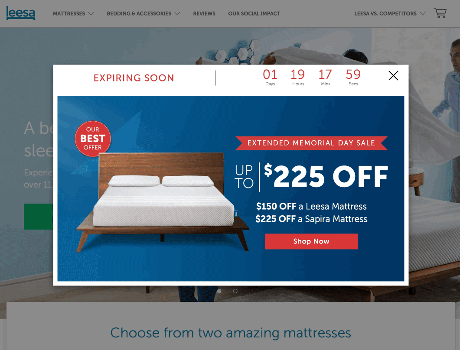Screen dimensions: 460x350
Task: Click the Our Best Offer badge
Action: (x=93, y=138)
